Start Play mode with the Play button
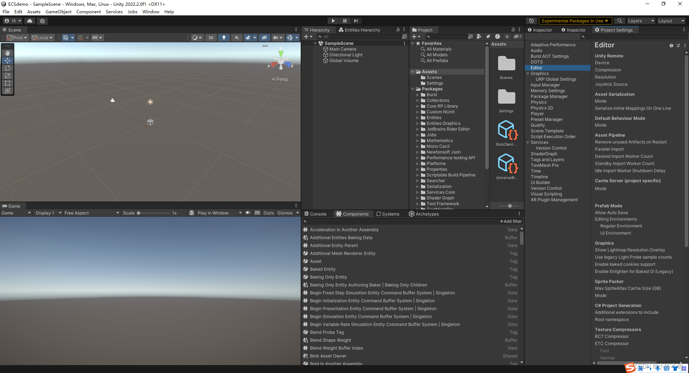Viewport: 689px width, 373px height. [333, 21]
